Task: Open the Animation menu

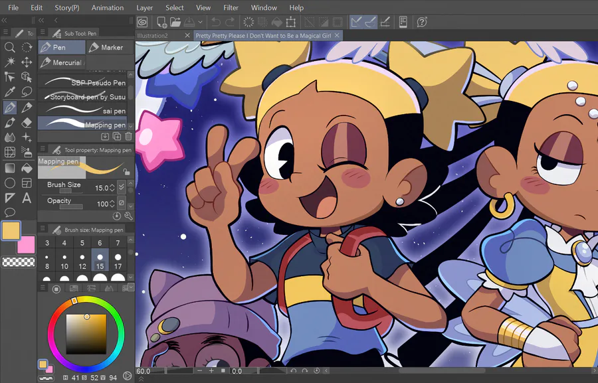Action: (x=108, y=7)
